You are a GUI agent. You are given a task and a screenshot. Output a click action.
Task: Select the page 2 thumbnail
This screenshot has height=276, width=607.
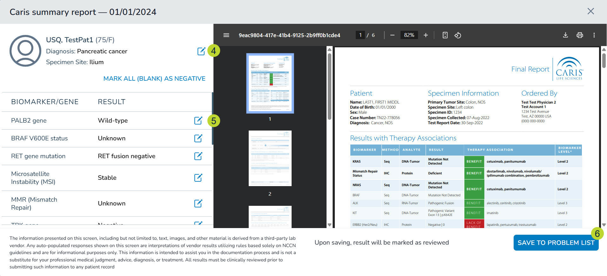(x=270, y=158)
